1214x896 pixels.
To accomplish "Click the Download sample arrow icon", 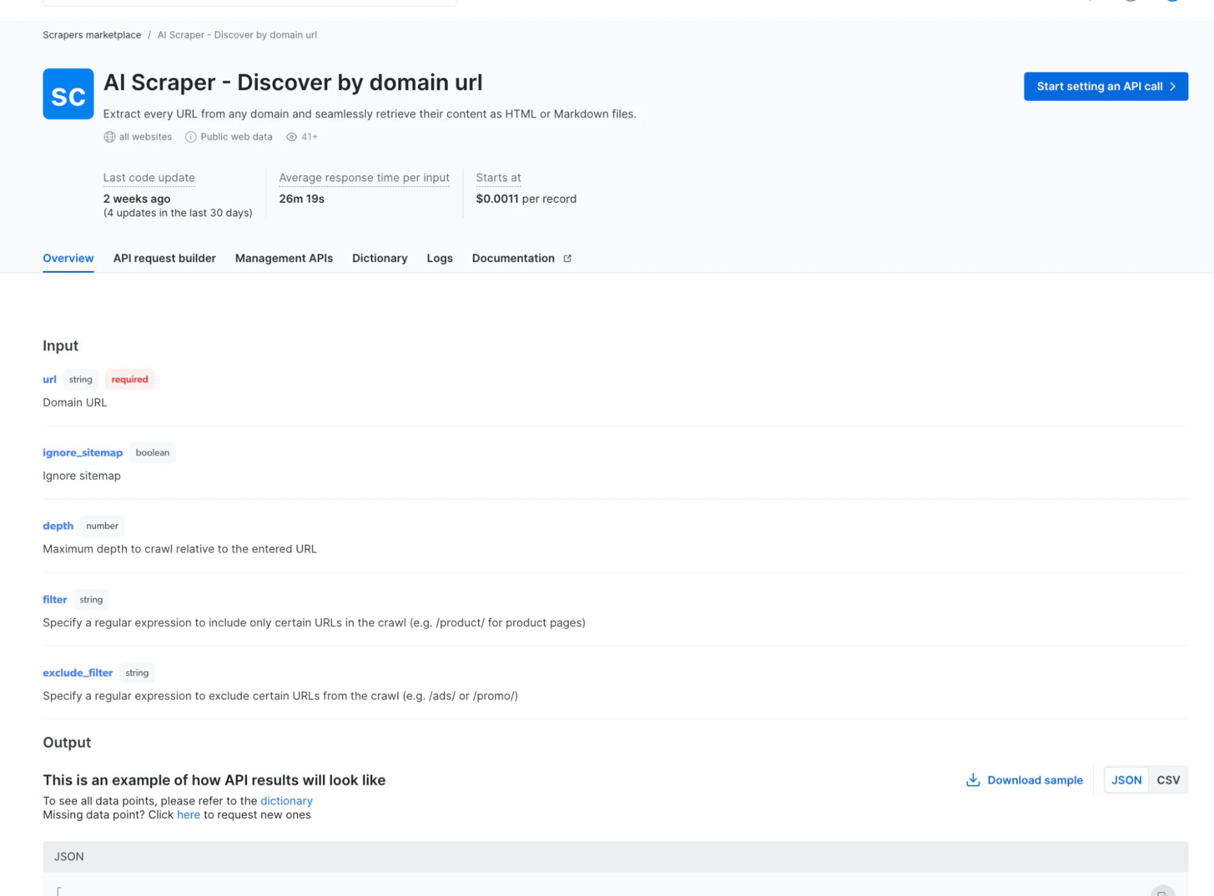I will click(x=973, y=780).
